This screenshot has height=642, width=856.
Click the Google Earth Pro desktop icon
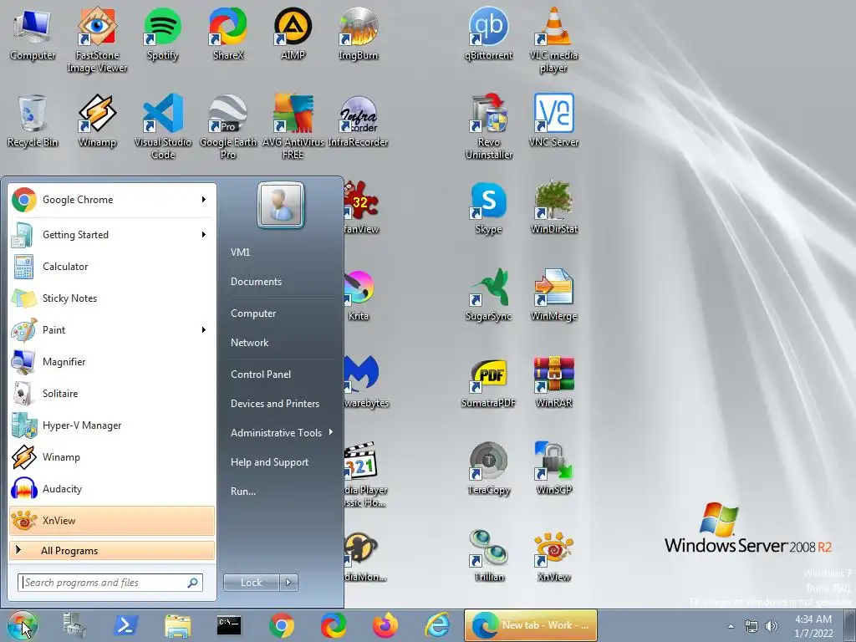(x=227, y=126)
